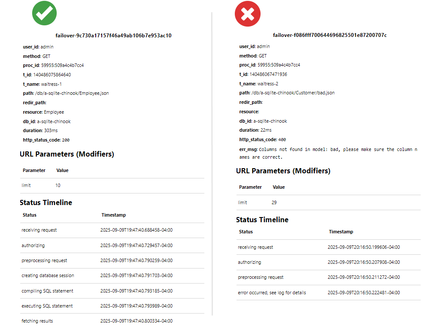Screen dimensions: 446x326
Task: Click the left panel Timestamp column header
Action: (x=113, y=215)
